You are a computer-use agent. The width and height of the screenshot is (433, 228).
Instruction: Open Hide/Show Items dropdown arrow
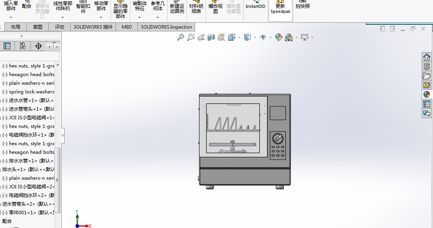(x=270, y=37)
